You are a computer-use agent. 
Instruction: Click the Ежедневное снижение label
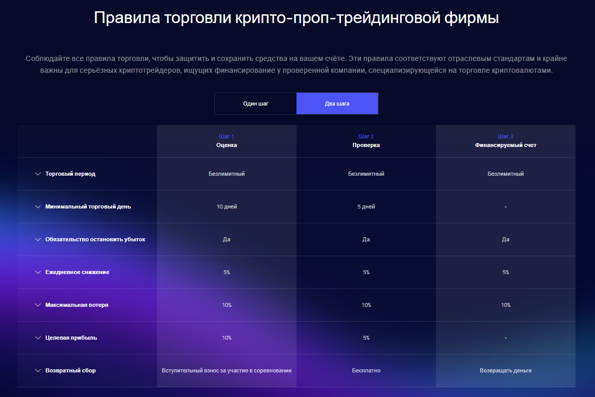(77, 272)
